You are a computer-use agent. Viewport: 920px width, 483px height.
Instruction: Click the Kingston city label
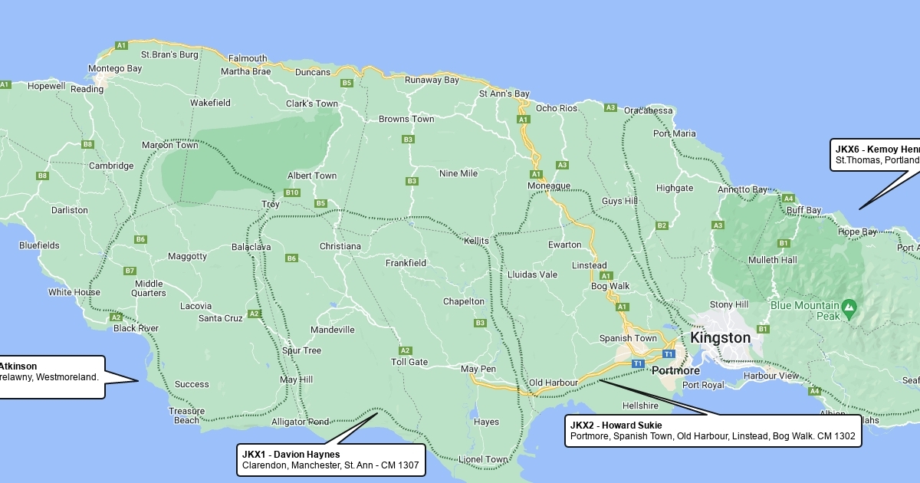[720, 338]
